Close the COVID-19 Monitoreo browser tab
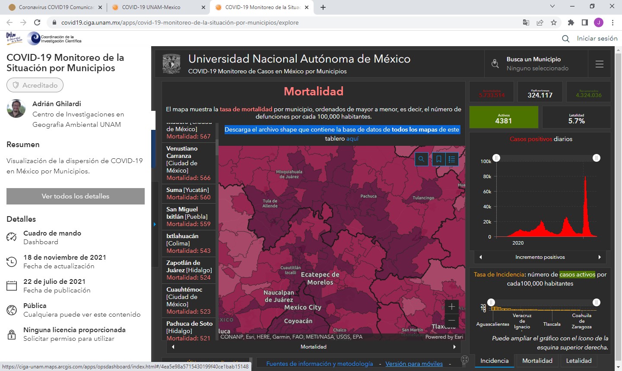Screen dimensions: 622x371 coord(307,7)
